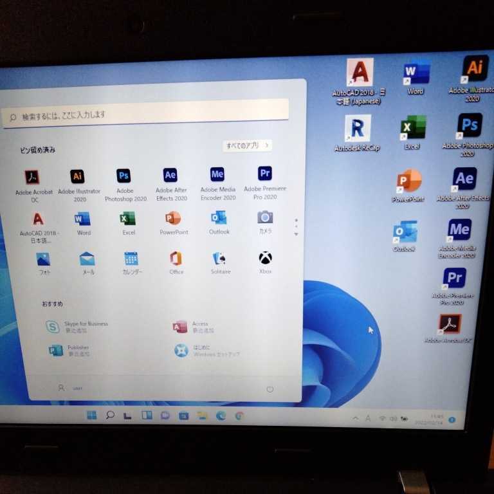Open AutoCAD 2018 in pinned apps
The height and width of the screenshot is (494, 494).
click(x=38, y=227)
